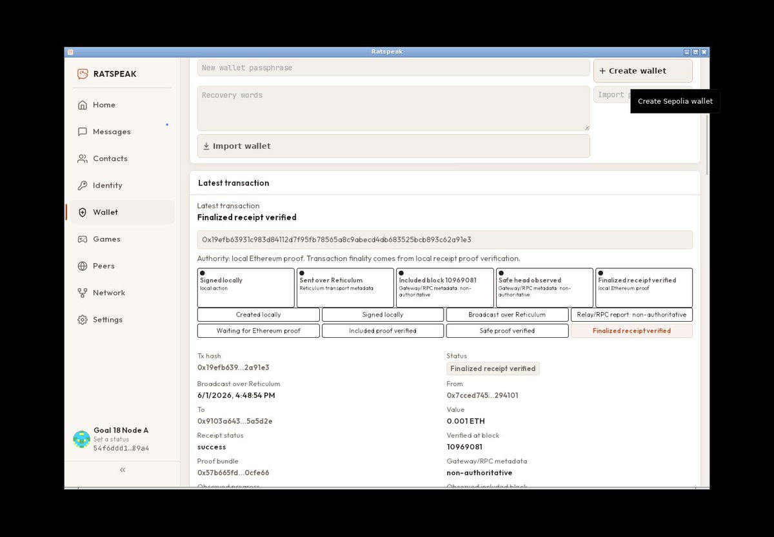Click the Wallet shield icon
The width and height of the screenshot is (774, 537).
[x=83, y=212]
